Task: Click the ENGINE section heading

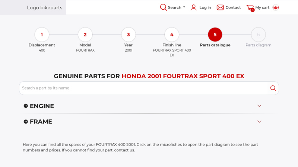Action: tap(42, 106)
